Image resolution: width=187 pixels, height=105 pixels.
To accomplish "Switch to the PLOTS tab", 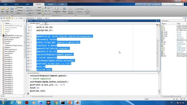I will point(16,4).
